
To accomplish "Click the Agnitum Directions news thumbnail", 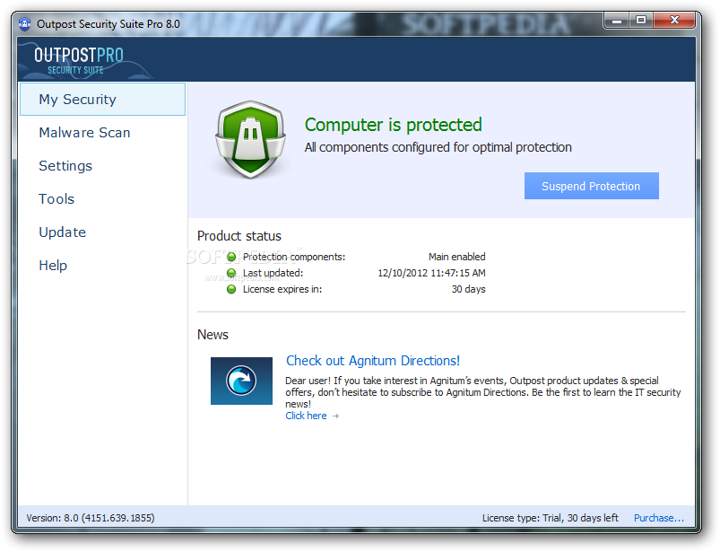I will coord(241,381).
